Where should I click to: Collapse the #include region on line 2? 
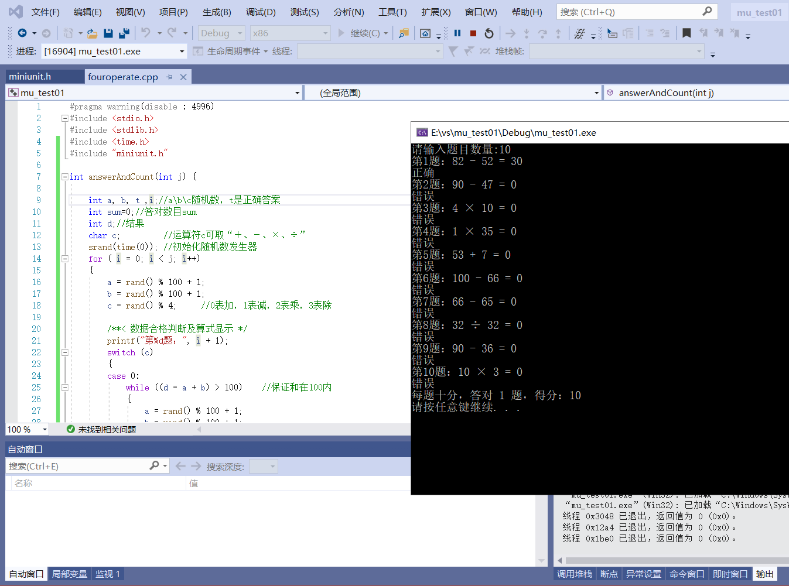click(65, 118)
